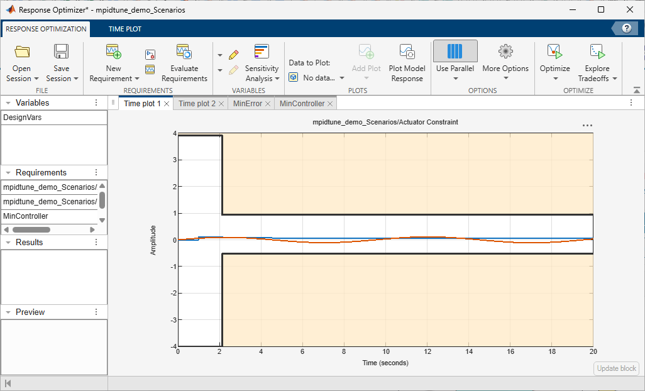Select the first mpidtune_demo_Scenarios/ requirement

pos(50,187)
